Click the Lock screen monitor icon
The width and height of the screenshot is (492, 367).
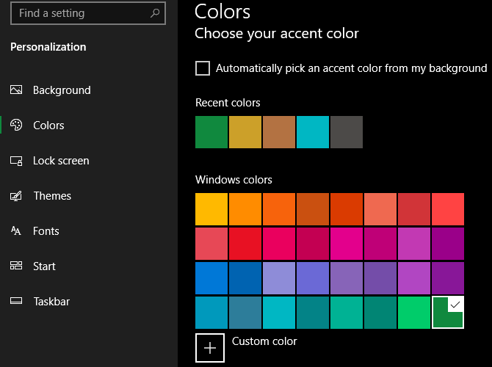(16, 161)
